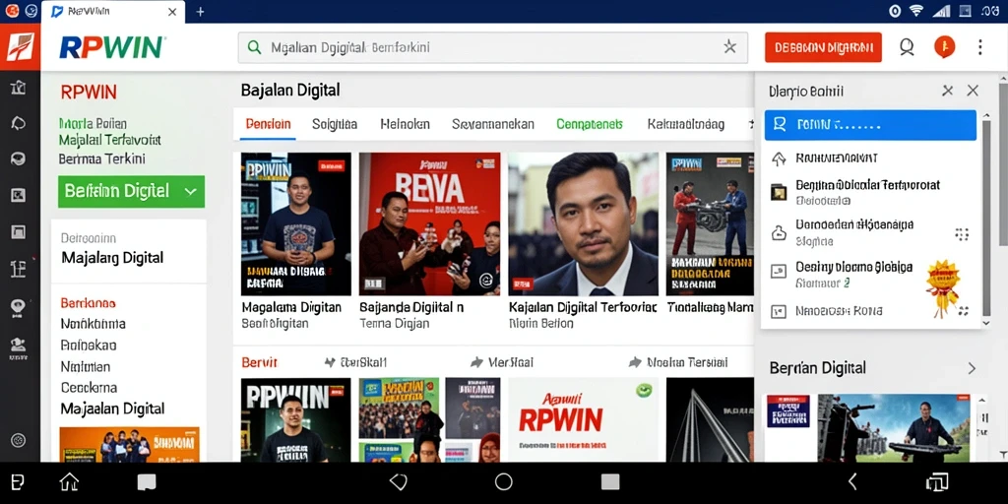Image resolution: width=1008 pixels, height=504 pixels.
Task: Click the people icon in left sidebar
Action: pyautogui.click(x=19, y=347)
